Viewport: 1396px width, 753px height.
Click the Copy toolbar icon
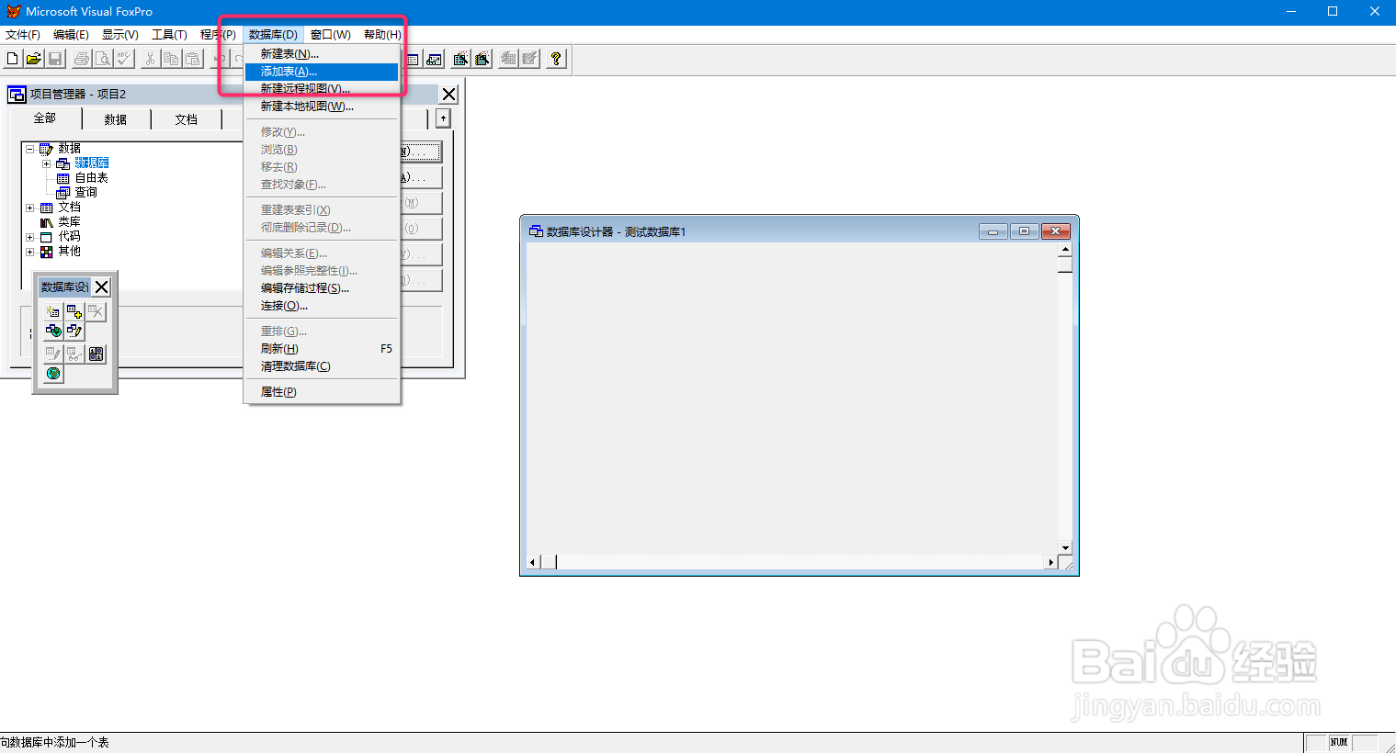tap(171, 59)
